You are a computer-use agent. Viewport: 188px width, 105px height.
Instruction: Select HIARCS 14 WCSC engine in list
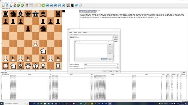(x=73, y=36)
